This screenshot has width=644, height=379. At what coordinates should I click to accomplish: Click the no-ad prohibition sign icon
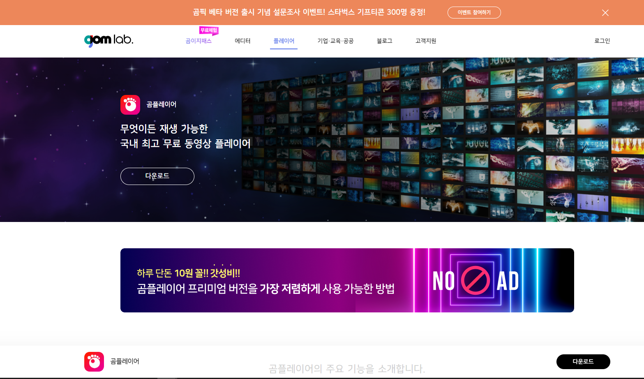tap(475, 280)
